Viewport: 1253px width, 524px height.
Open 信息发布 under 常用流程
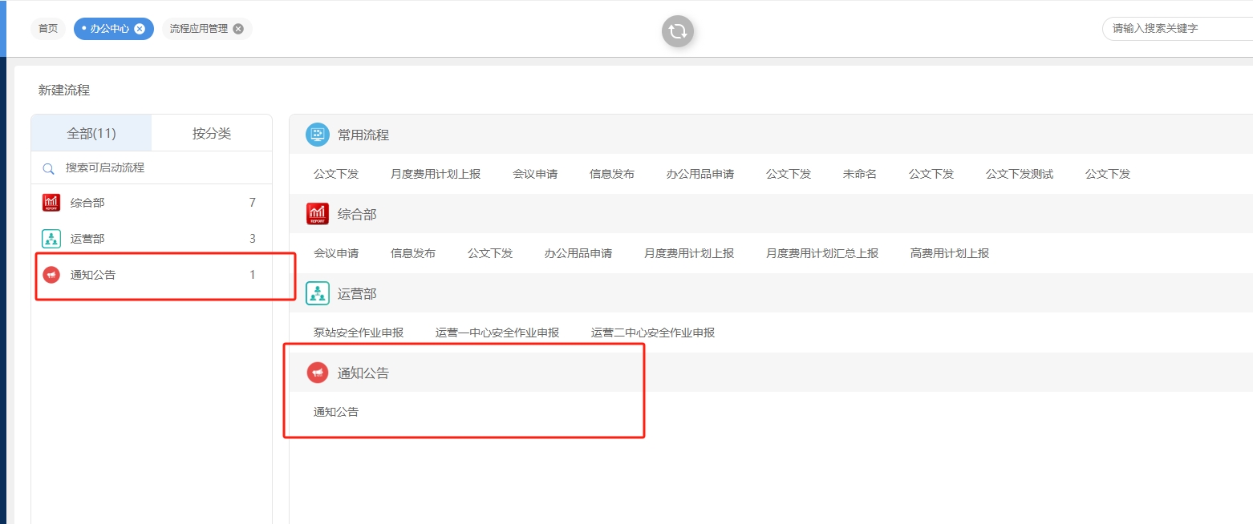pos(612,174)
